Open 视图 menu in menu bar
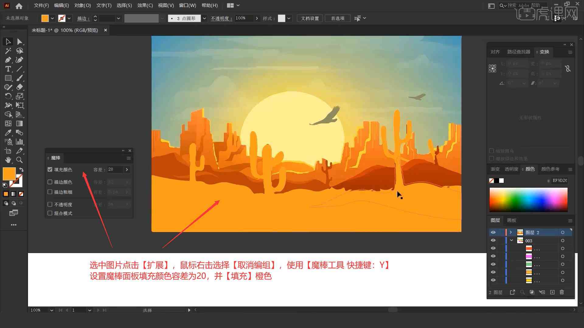The width and height of the screenshot is (584, 328). (166, 5)
